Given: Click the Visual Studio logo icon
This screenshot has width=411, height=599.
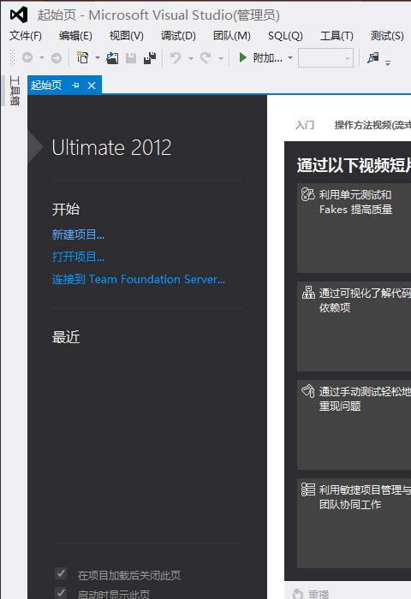Looking at the screenshot, I should tap(19, 15).
